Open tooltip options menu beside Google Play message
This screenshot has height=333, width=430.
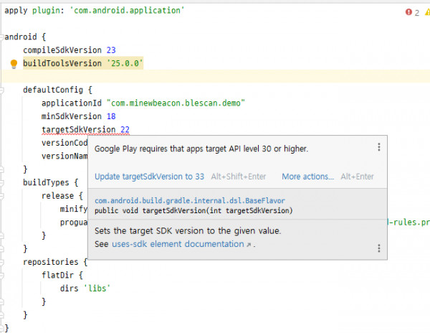pyautogui.click(x=379, y=147)
